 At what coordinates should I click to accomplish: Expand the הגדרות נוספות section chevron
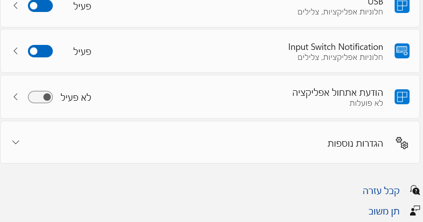[x=15, y=142]
